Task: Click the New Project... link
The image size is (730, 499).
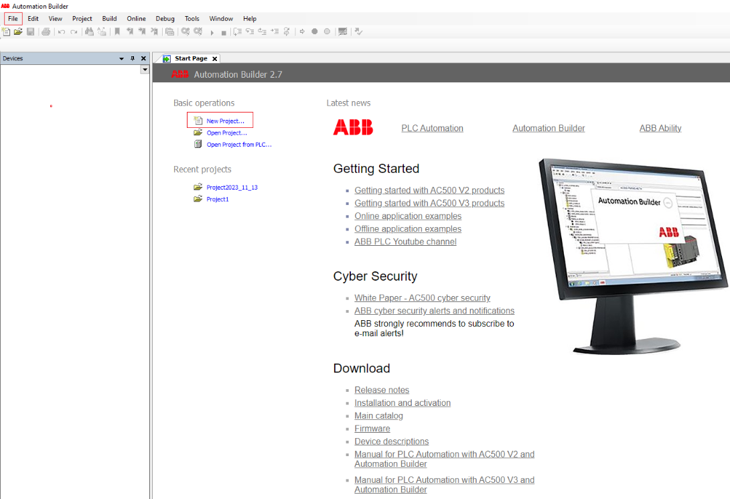Action: click(x=225, y=121)
